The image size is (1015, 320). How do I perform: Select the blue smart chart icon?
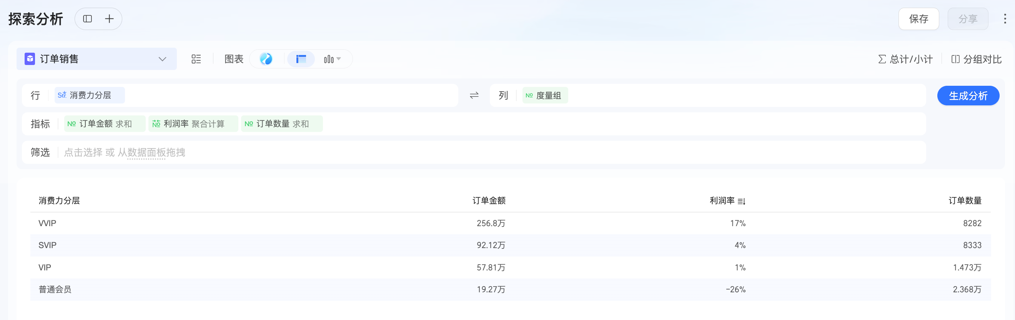[x=266, y=59]
